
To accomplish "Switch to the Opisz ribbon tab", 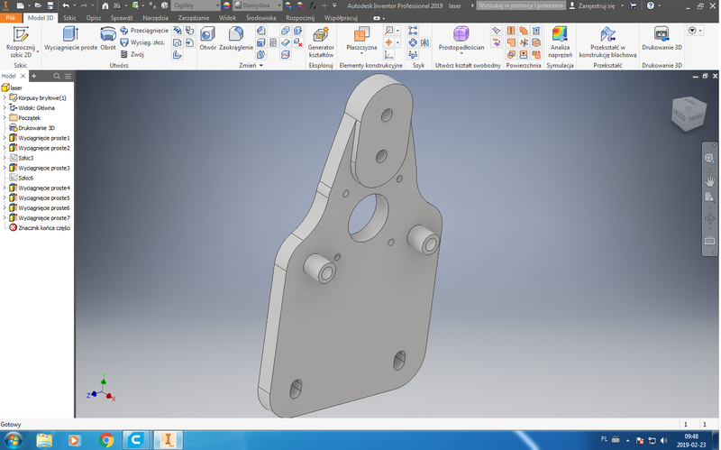I will click(x=94, y=17).
